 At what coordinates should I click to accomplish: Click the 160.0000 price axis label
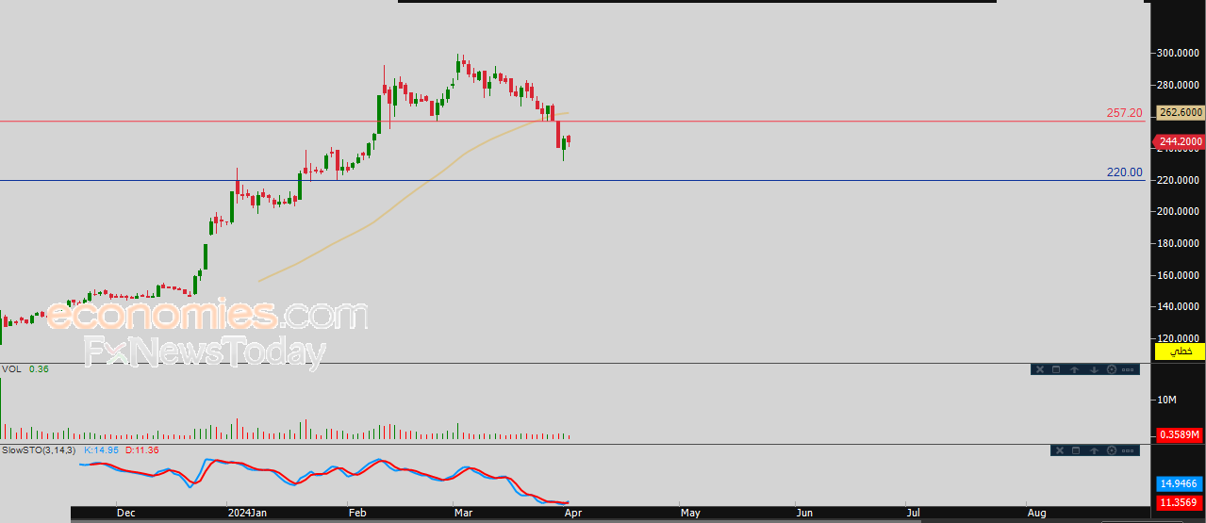click(x=1179, y=276)
